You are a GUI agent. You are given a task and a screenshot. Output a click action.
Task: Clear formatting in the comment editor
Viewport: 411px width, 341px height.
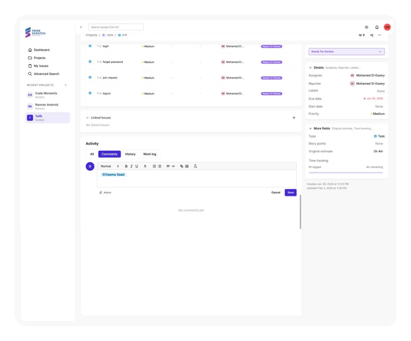point(195,166)
